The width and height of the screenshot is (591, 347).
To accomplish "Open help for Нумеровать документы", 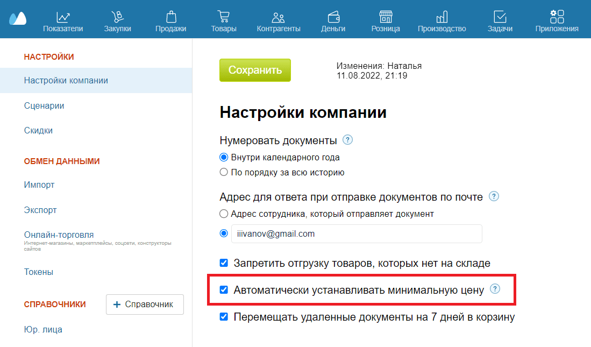I will [347, 139].
